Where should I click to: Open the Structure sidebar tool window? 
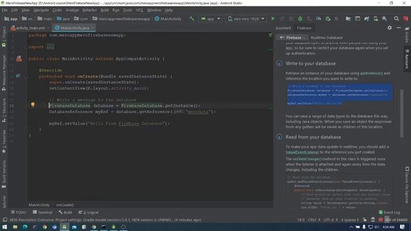pyautogui.click(x=4, y=110)
